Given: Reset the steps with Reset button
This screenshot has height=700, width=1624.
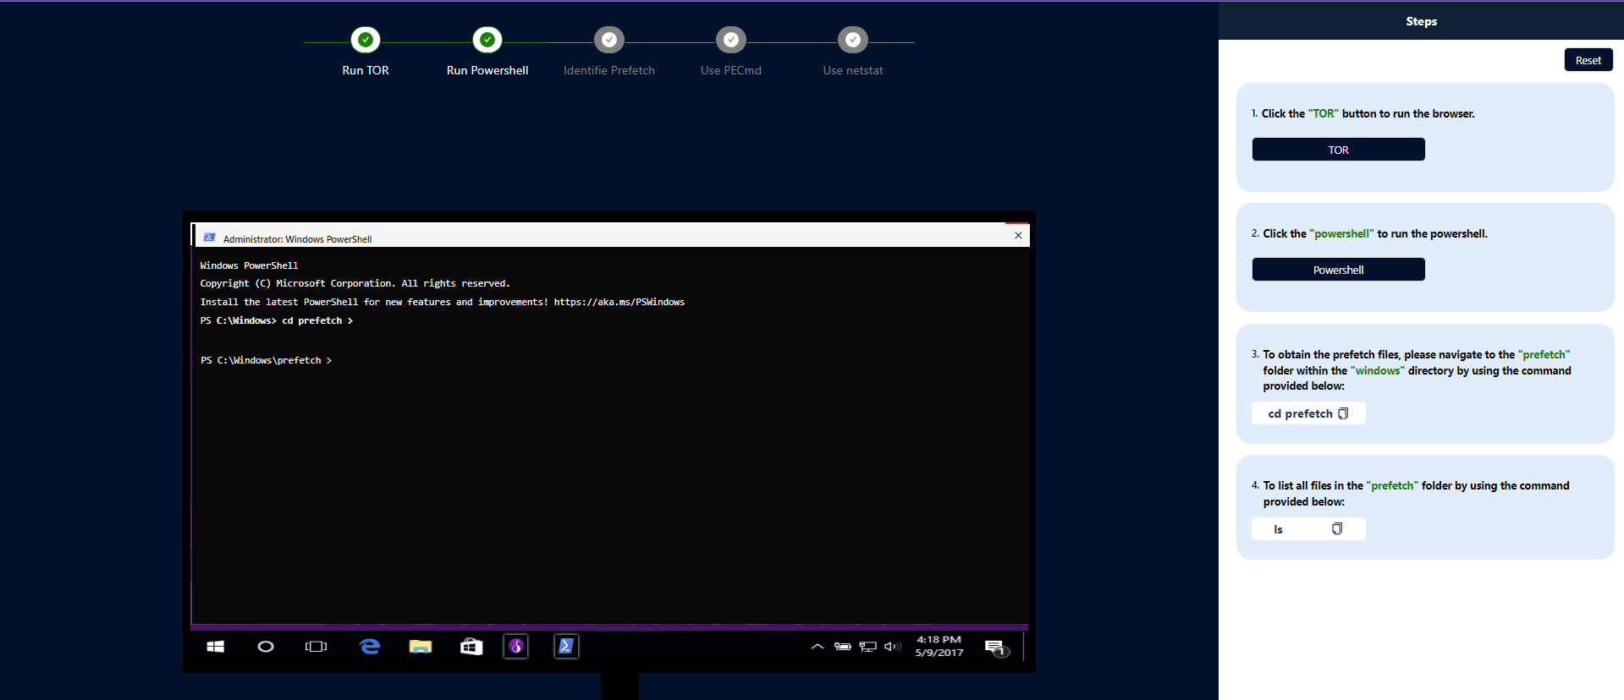Looking at the screenshot, I should [x=1588, y=60].
